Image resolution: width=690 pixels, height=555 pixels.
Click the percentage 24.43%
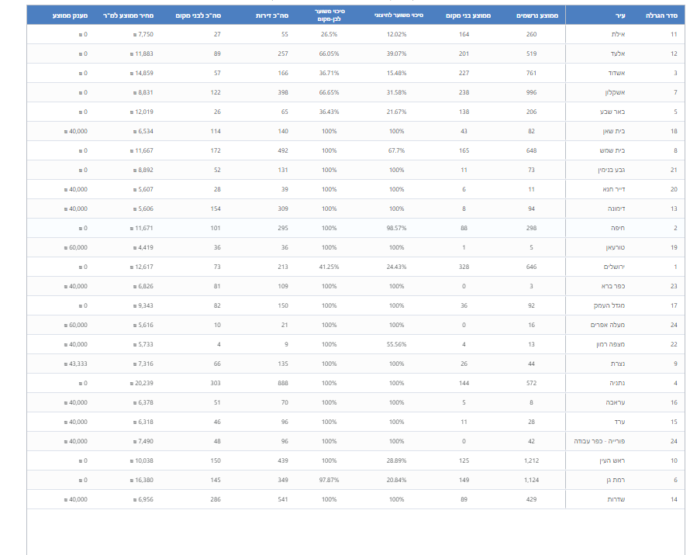tap(396, 267)
